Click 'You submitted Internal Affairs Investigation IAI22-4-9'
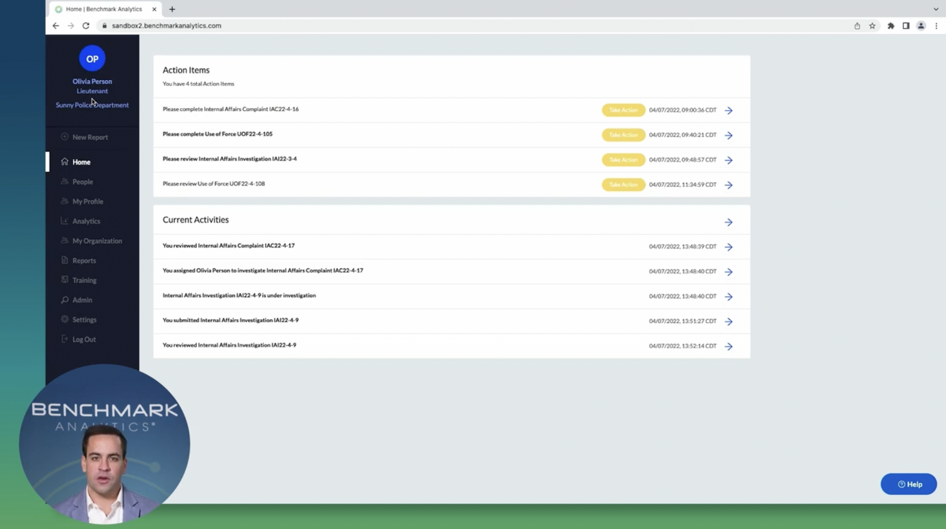This screenshot has height=529, width=946. [x=231, y=320]
